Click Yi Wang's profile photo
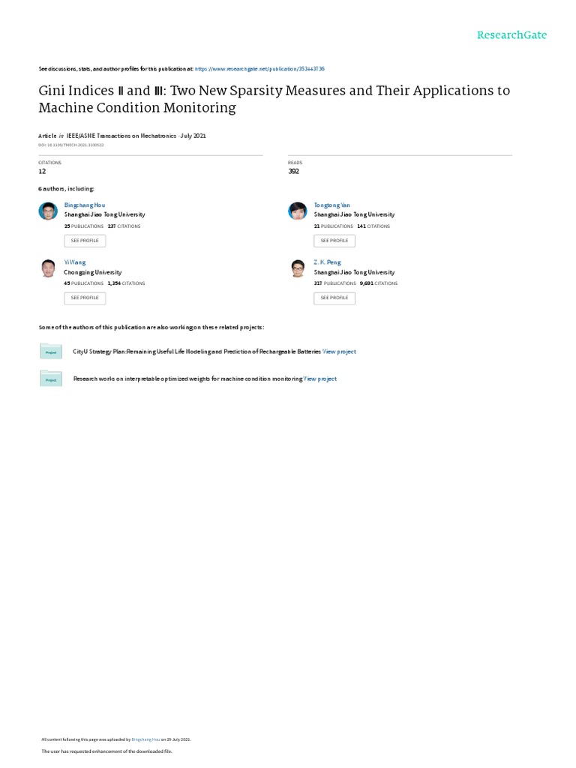This screenshot has width=576, height=768. coord(48,268)
